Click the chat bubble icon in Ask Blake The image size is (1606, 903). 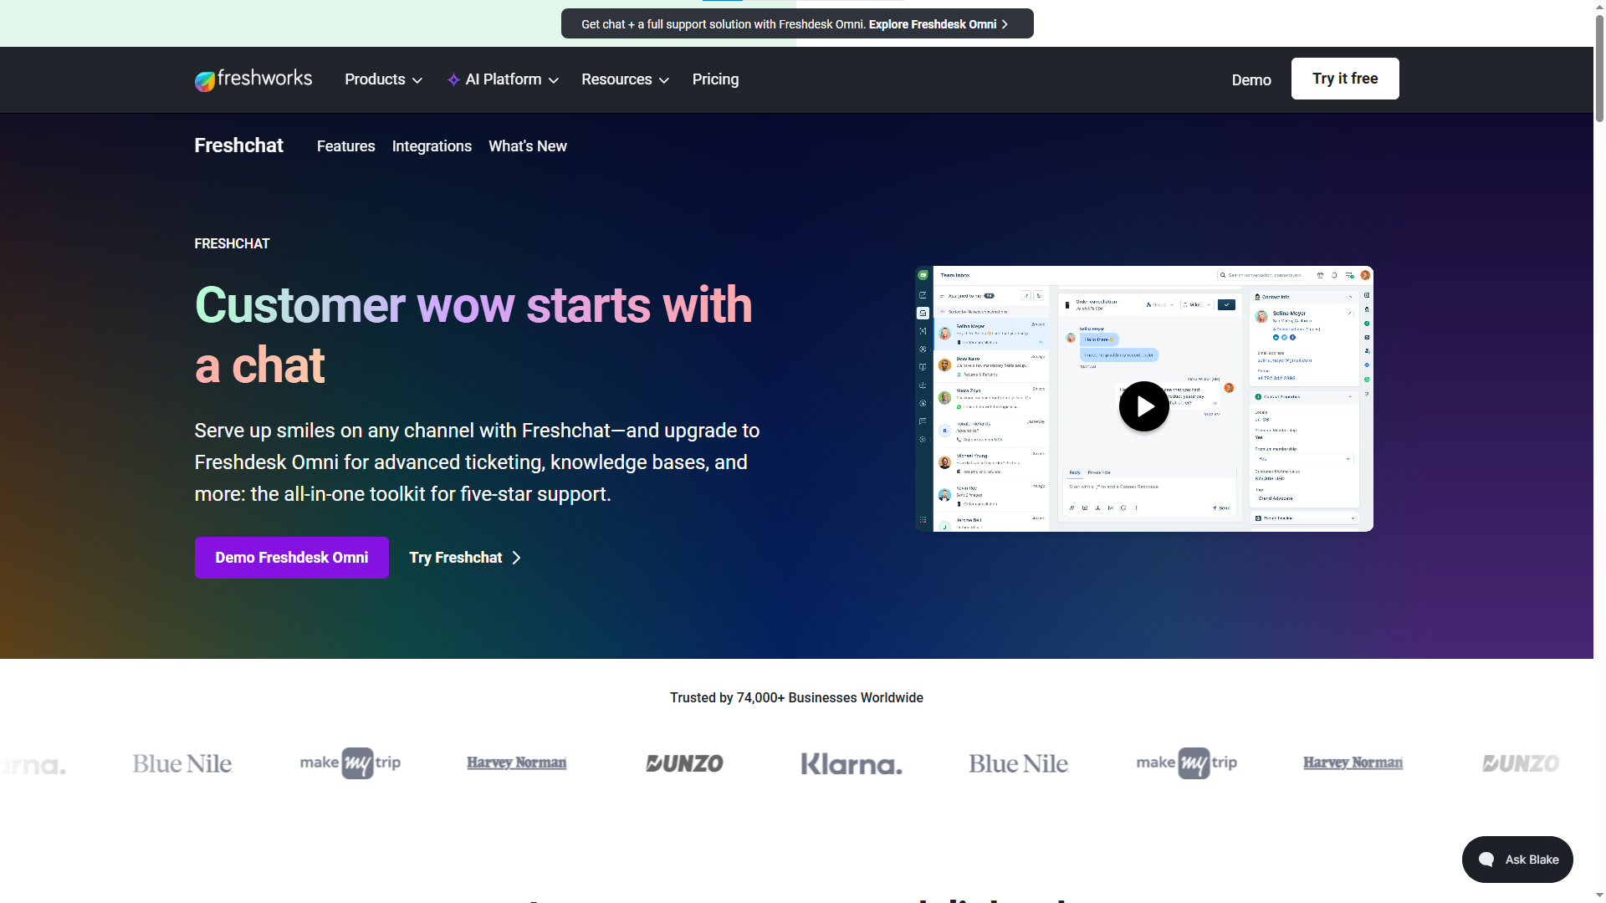pyautogui.click(x=1486, y=860)
